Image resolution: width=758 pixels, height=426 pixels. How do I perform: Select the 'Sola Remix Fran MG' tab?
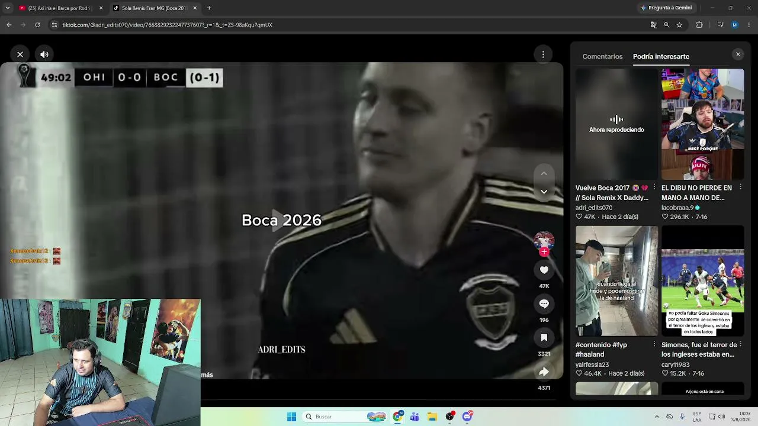click(155, 8)
